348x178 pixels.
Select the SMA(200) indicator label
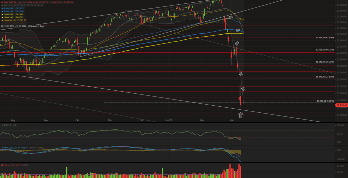[9, 14]
